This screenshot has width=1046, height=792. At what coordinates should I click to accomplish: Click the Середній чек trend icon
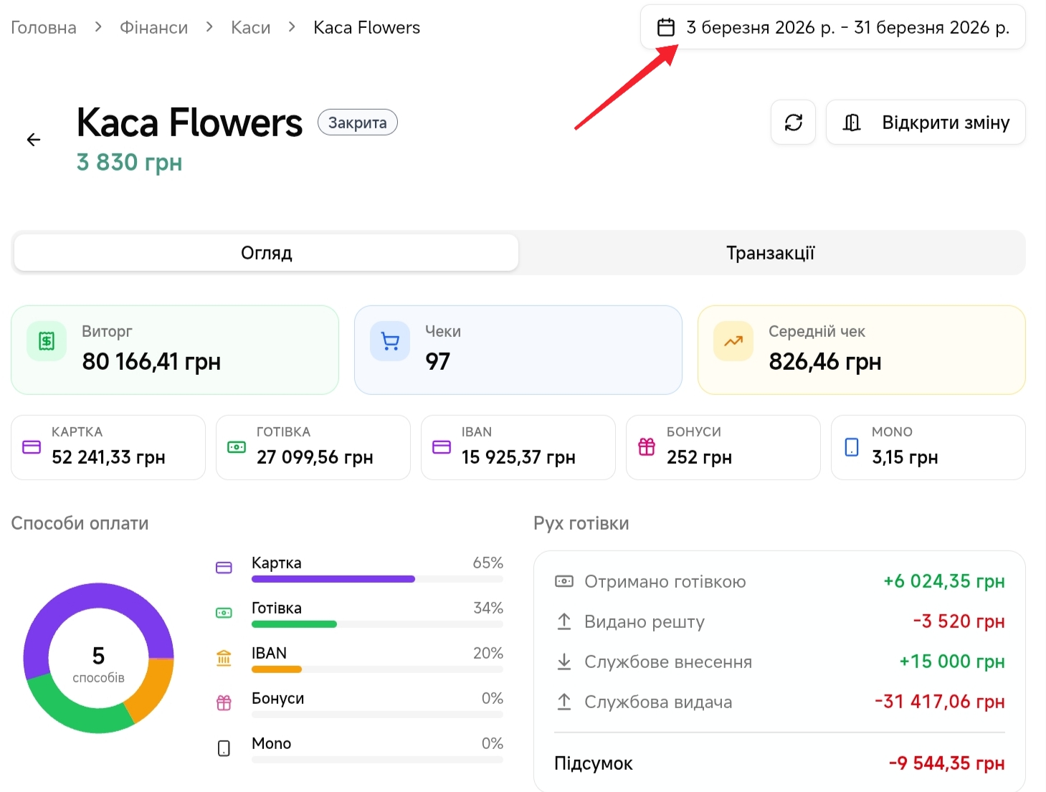(733, 341)
